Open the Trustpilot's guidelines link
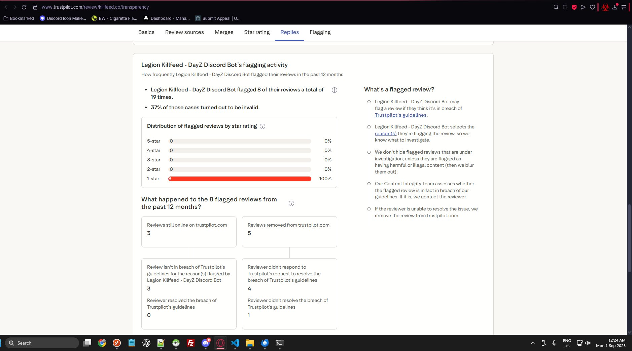 400,115
